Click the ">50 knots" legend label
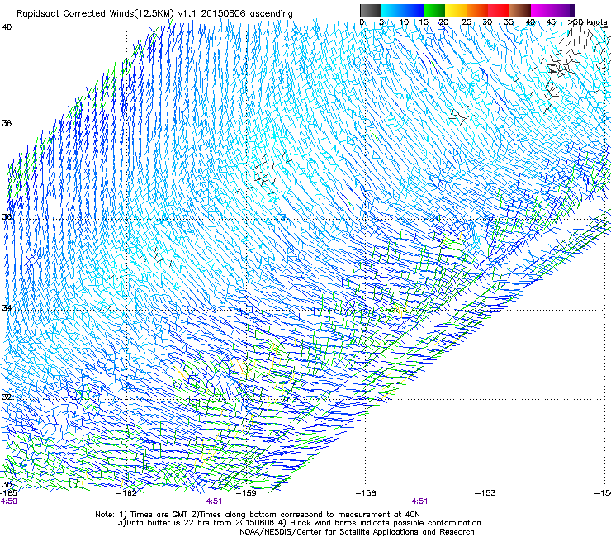The height and width of the screenshot is (537, 611). coord(588,21)
